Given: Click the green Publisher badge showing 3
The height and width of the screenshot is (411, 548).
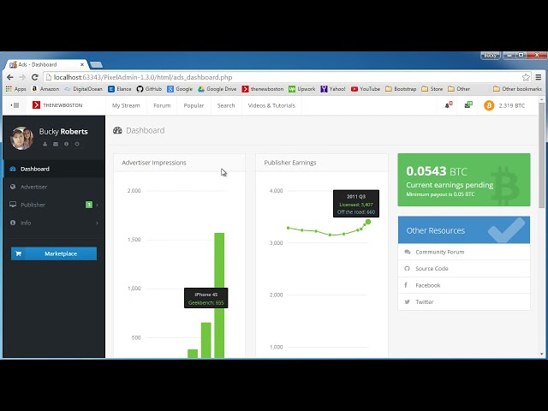Looking at the screenshot, I should (x=89, y=205).
